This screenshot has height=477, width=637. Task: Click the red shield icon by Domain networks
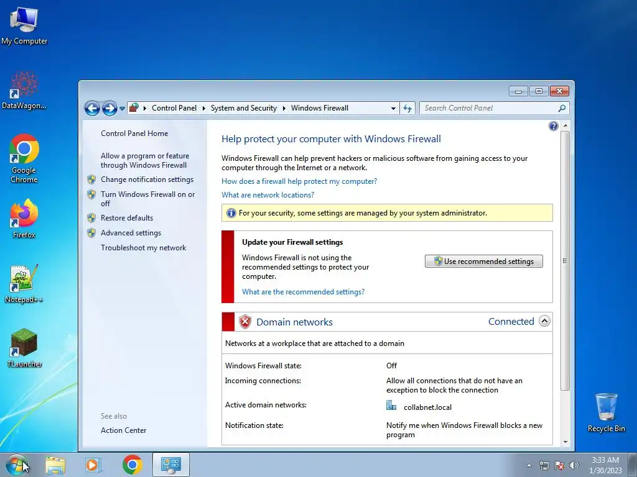pyautogui.click(x=245, y=322)
